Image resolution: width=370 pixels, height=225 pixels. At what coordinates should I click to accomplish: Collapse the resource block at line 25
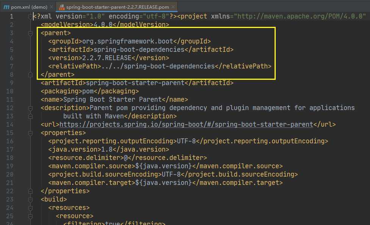click(x=30, y=216)
